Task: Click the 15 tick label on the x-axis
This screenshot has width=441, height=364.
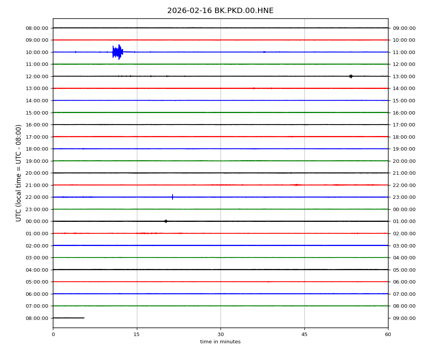Action: click(137, 334)
